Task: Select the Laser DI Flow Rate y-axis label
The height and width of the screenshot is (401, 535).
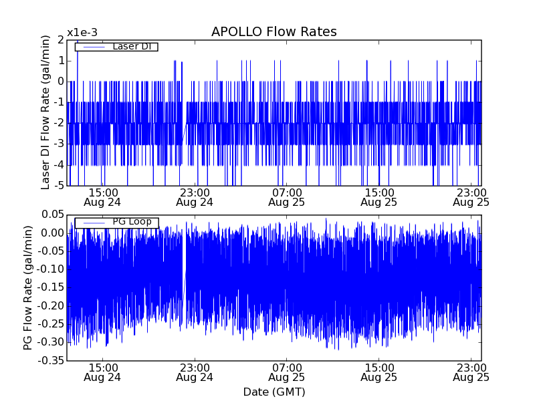Action: coord(45,112)
